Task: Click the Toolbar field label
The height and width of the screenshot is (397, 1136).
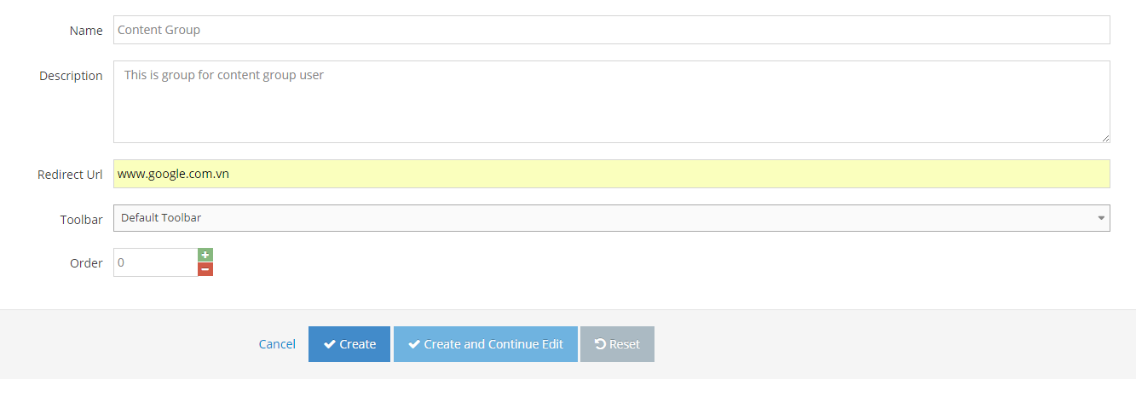Action: pos(80,220)
